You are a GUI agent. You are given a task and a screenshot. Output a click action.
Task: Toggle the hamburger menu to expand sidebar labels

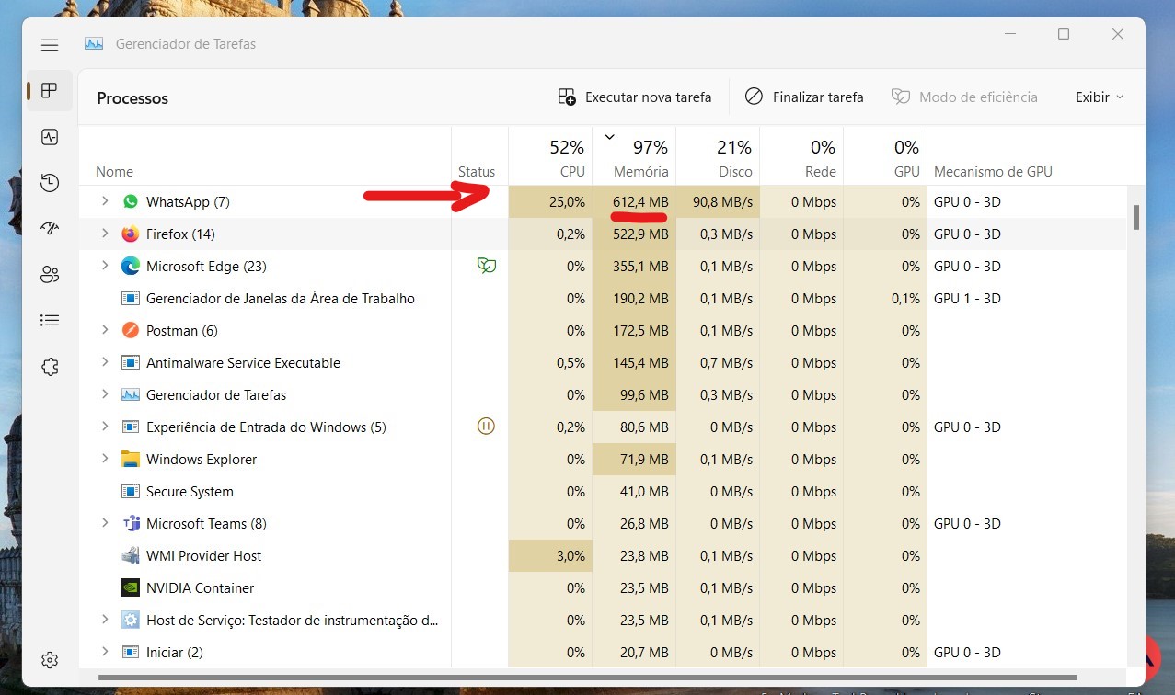[x=49, y=44]
